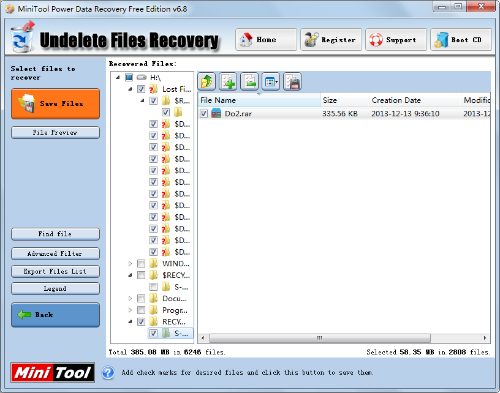Click the blue help question mark icon
The image size is (500, 393).
point(108,373)
